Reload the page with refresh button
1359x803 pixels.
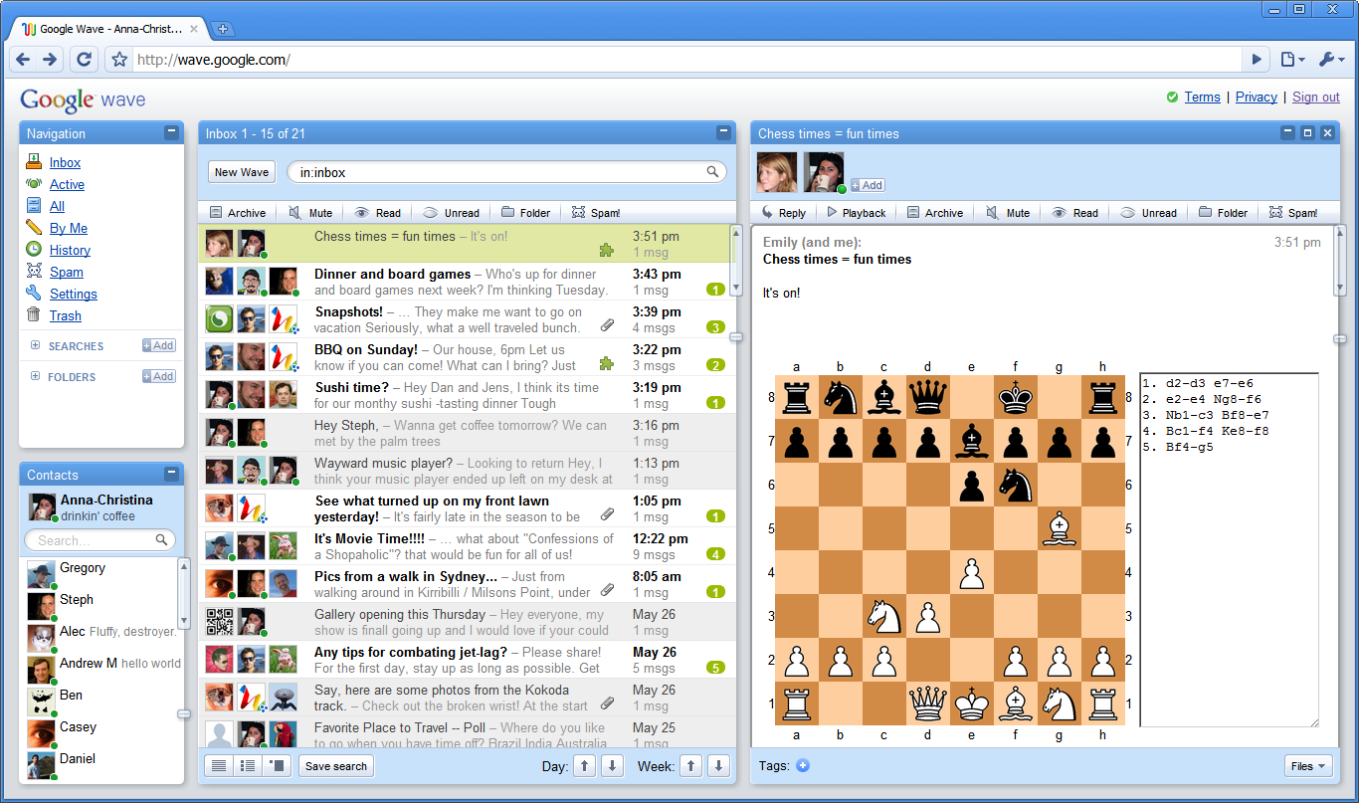(x=85, y=60)
